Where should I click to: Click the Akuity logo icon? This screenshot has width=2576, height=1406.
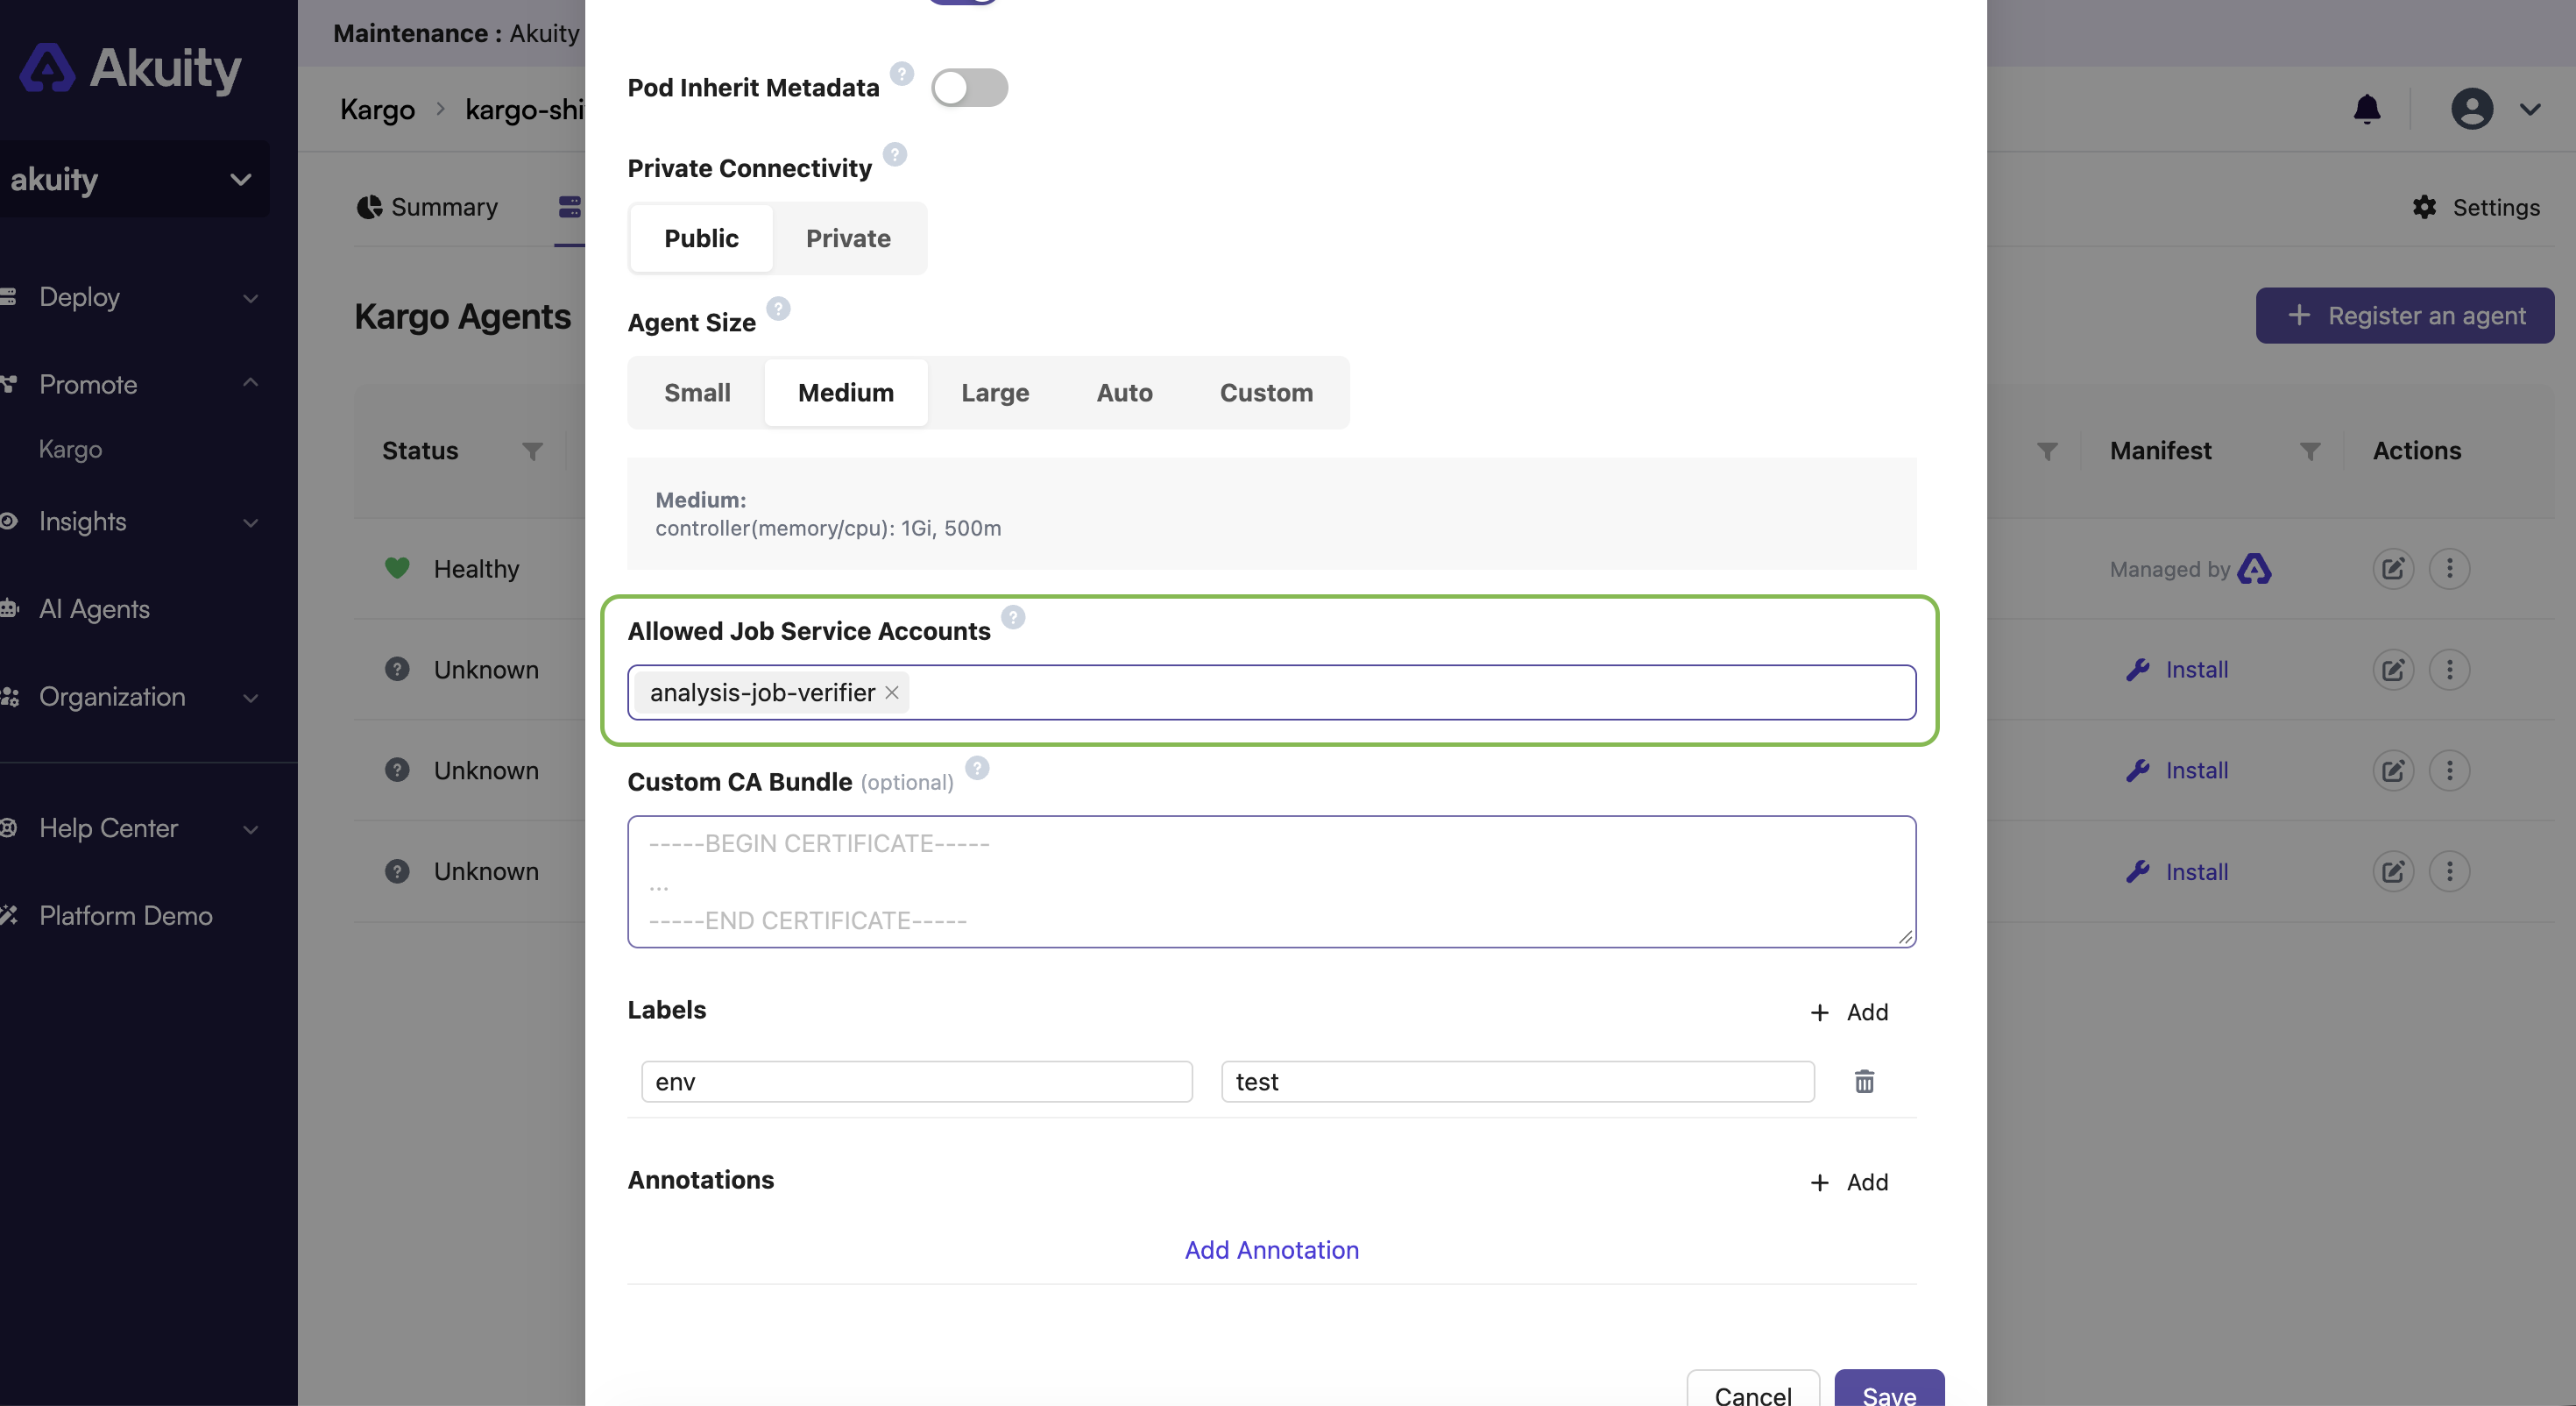coord(47,67)
